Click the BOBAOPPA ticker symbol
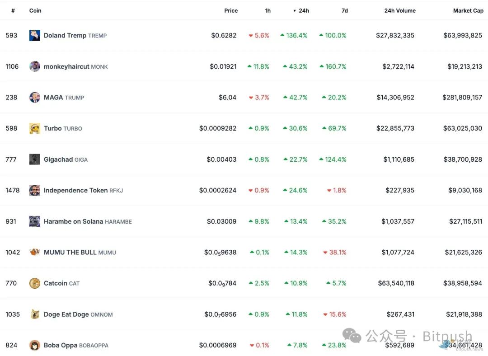 (x=94, y=346)
